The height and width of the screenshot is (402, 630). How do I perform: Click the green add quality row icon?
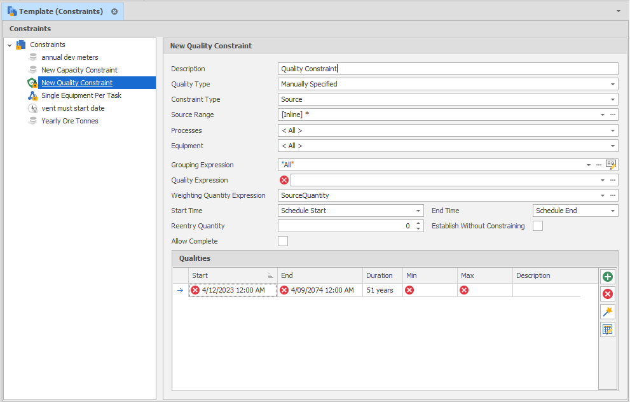point(608,277)
